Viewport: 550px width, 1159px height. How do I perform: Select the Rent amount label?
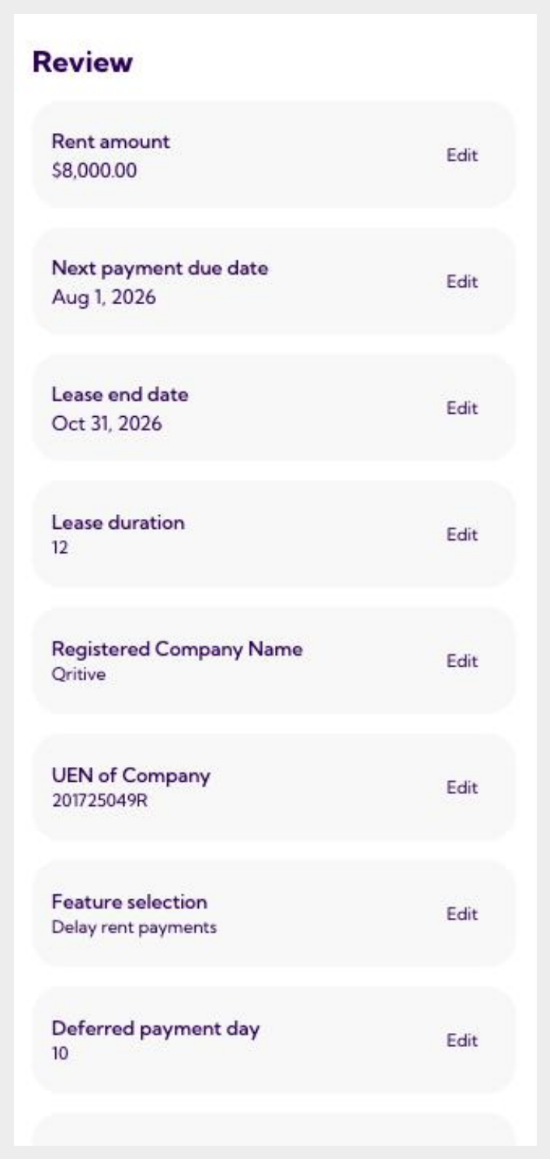click(110, 142)
